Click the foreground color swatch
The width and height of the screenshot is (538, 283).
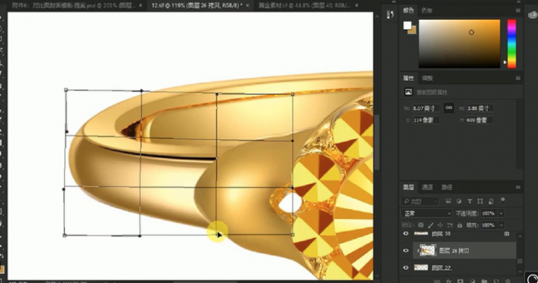click(408, 25)
